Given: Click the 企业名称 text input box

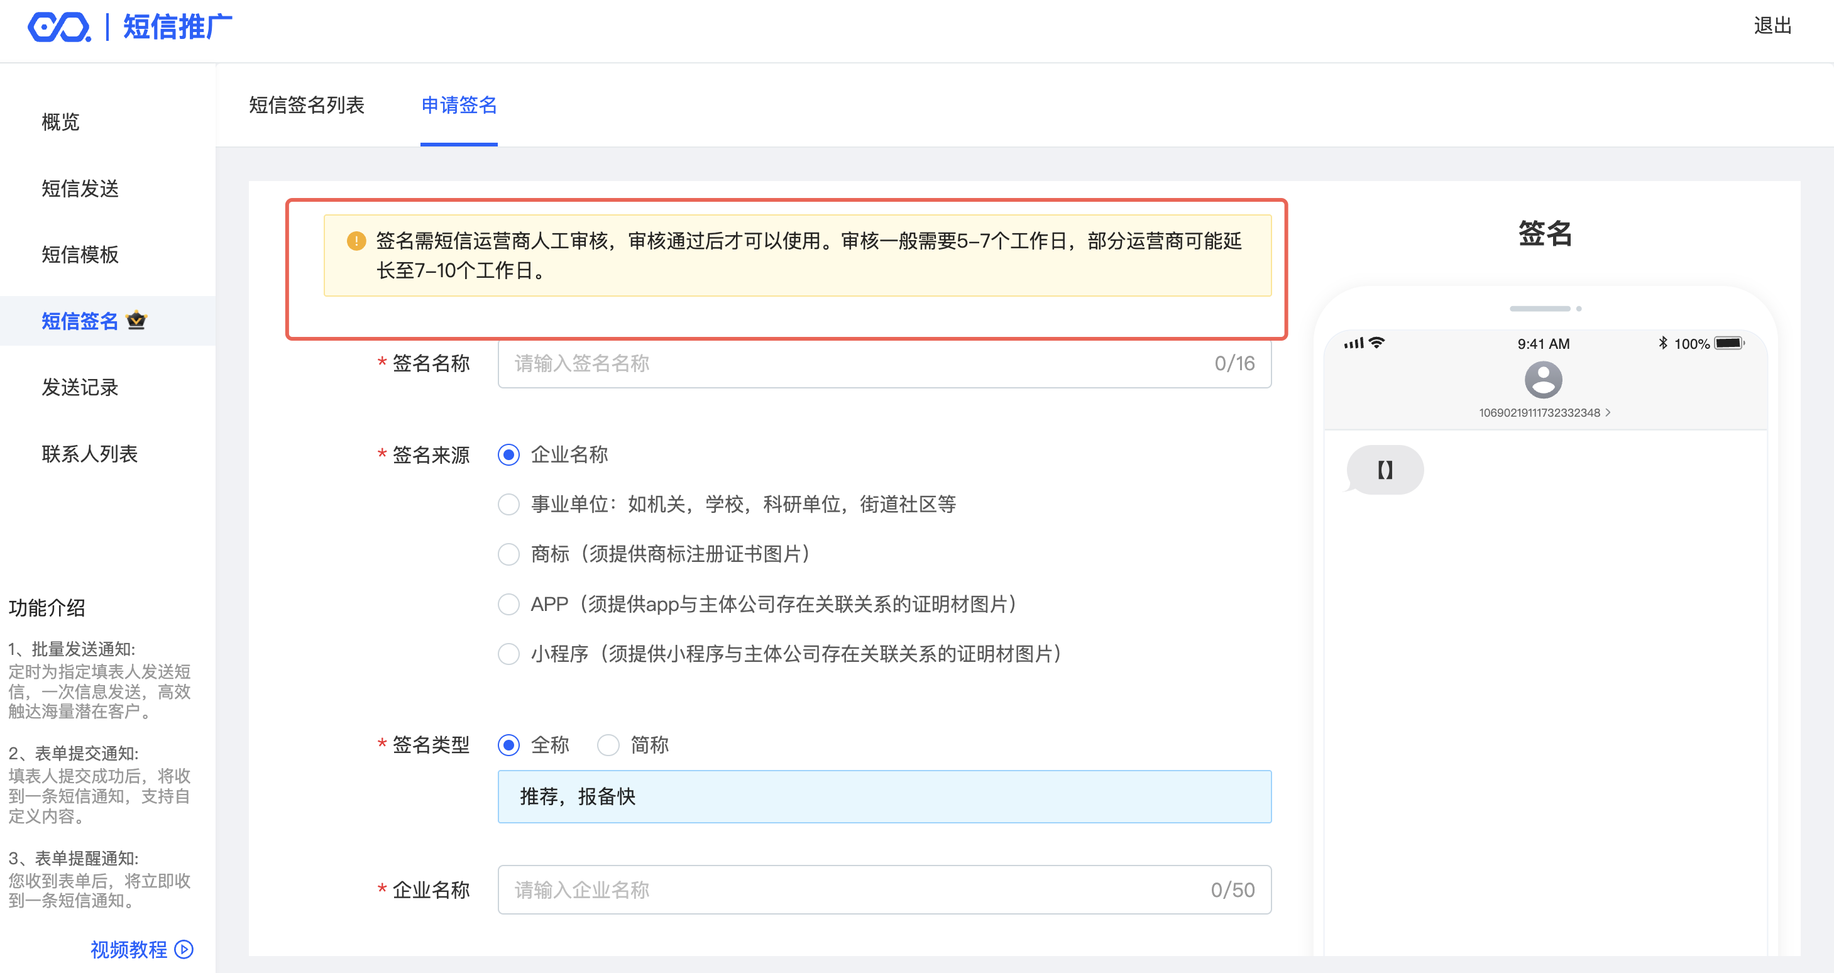Looking at the screenshot, I should (854, 890).
